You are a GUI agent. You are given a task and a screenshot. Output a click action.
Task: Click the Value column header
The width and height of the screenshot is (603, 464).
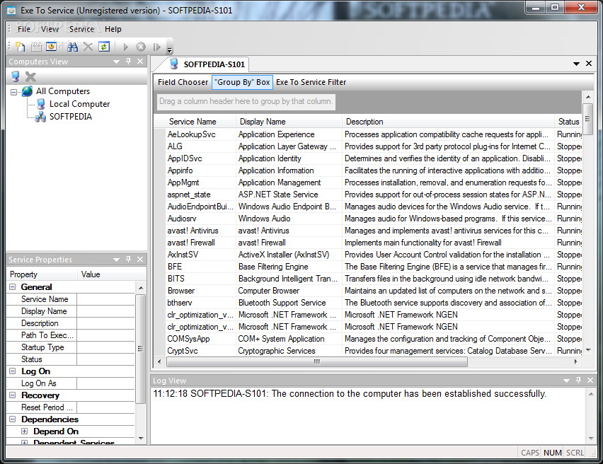(112, 274)
